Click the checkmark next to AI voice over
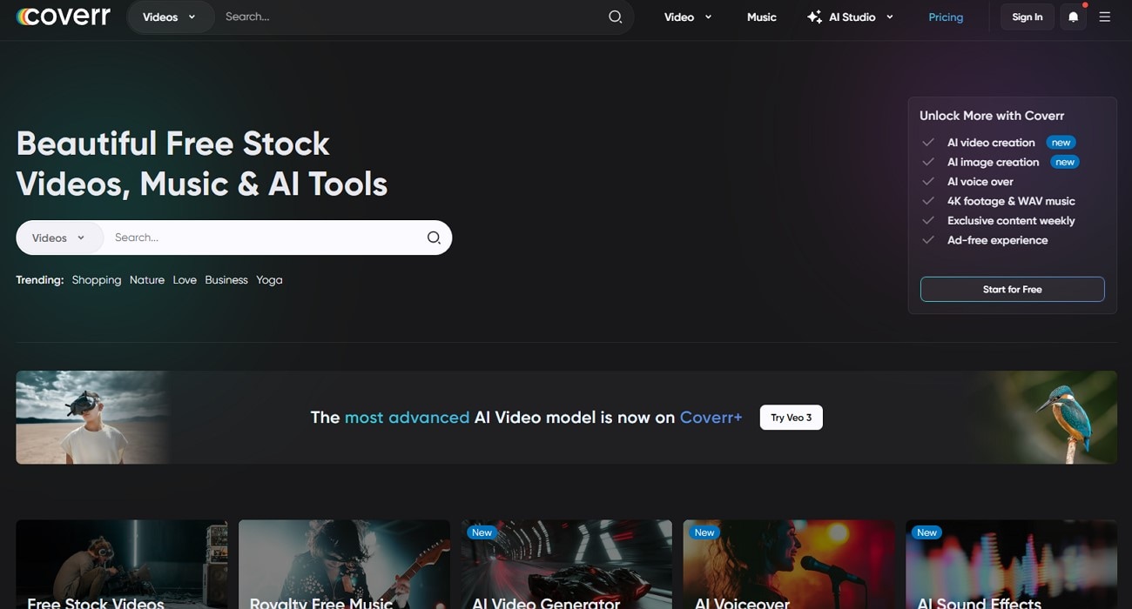1132x609 pixels. click(x=928, y=182)
